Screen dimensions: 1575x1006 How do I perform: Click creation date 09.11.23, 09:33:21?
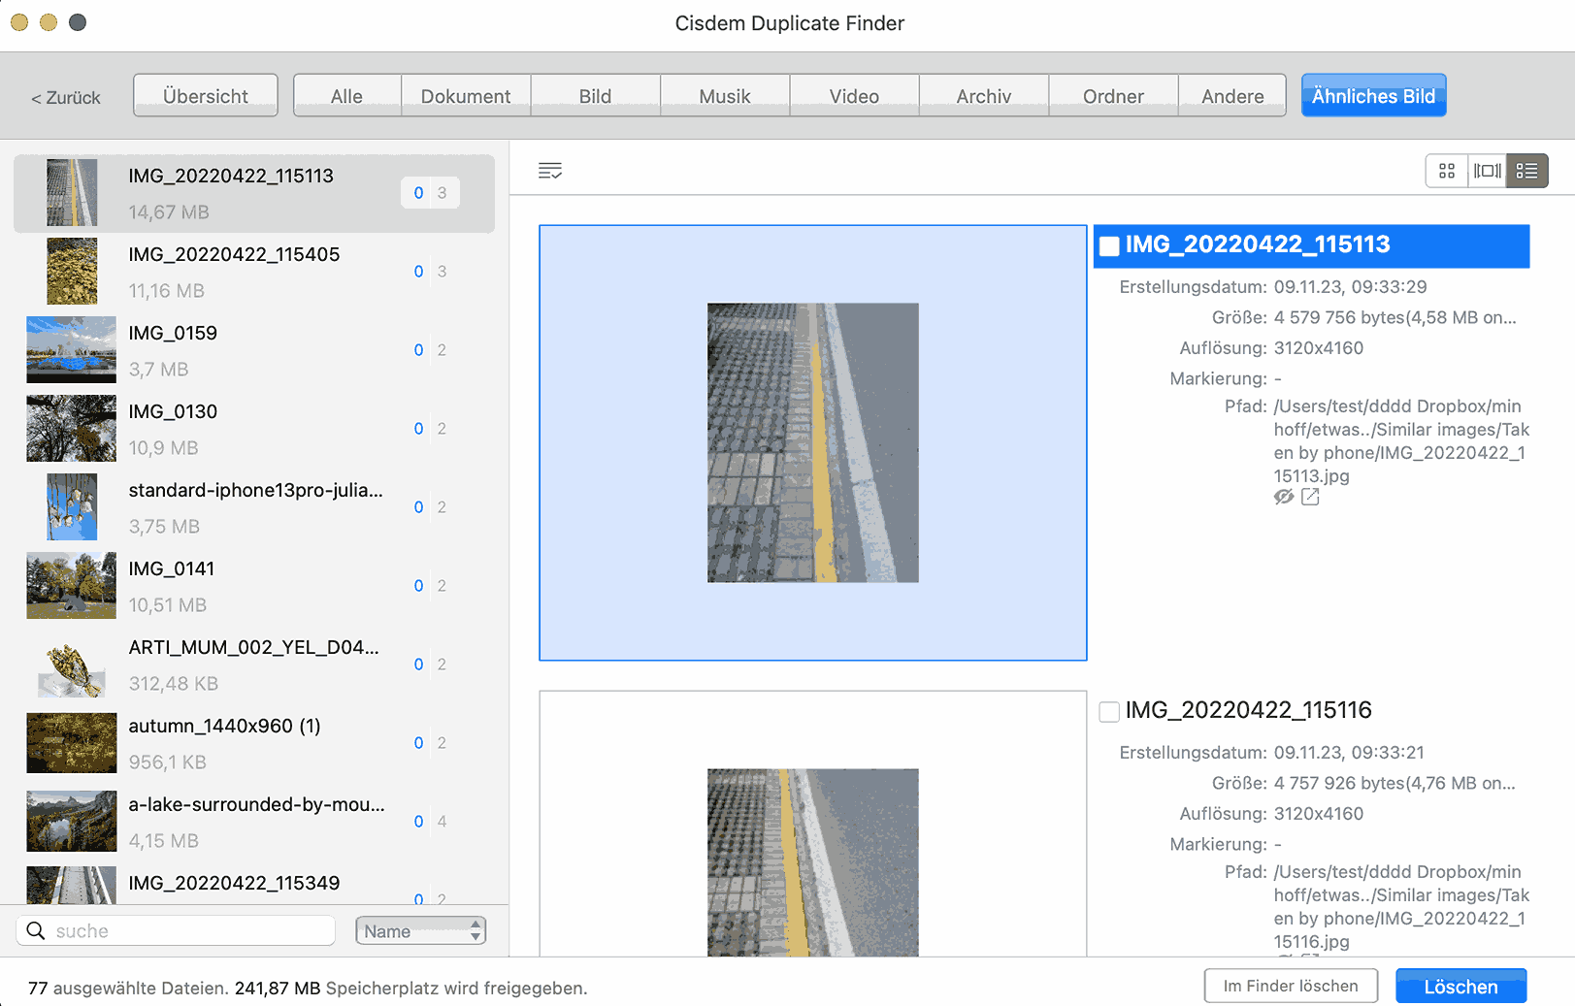coord(1349,752)
